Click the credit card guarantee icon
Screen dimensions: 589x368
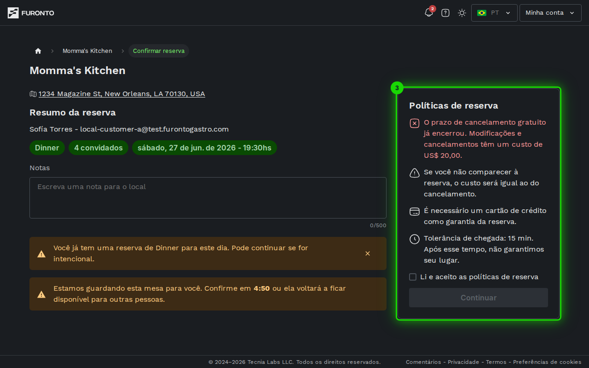(x=415, y=212)
